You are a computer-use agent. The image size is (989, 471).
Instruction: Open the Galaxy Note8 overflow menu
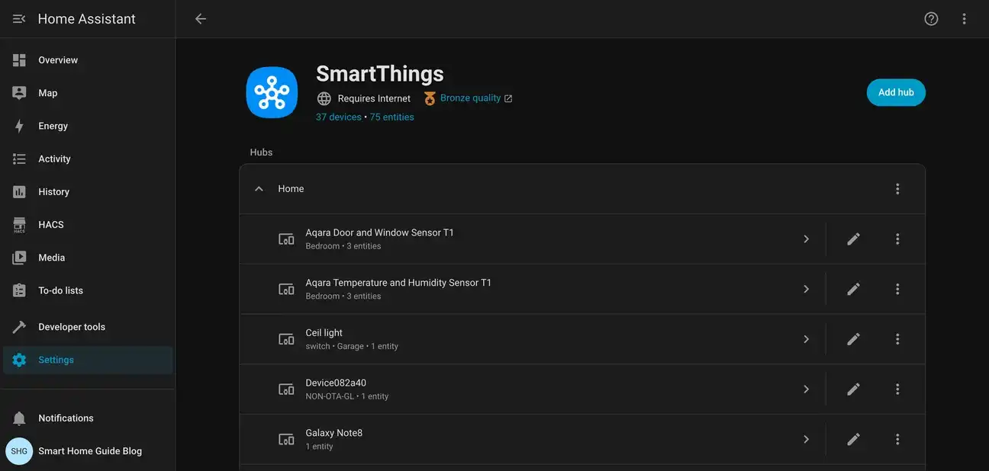click(x=897, y=438)
